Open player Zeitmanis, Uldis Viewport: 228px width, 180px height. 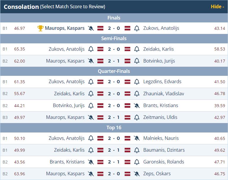(160, 117)
